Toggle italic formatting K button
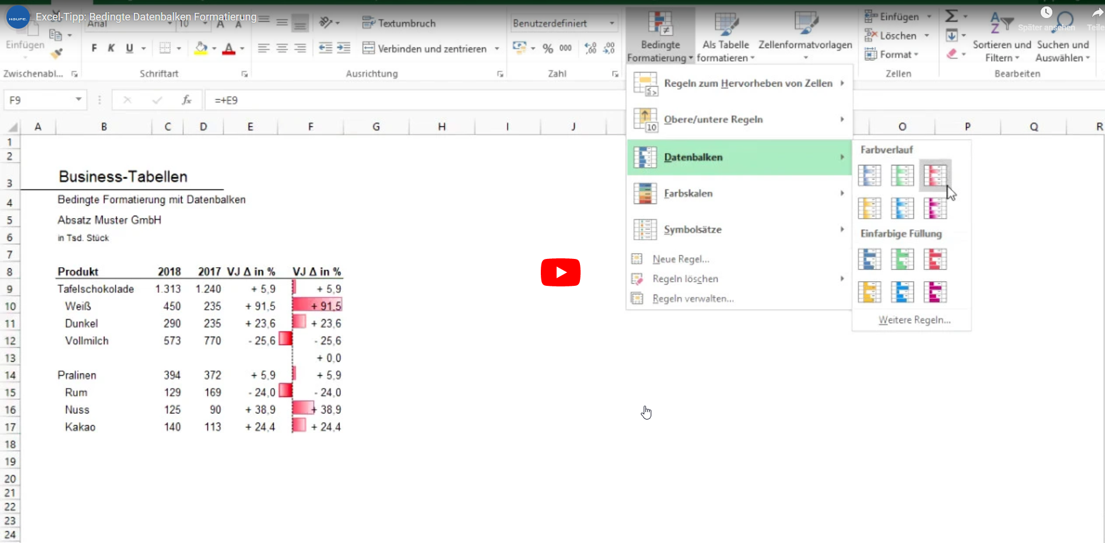Image resolution: width=1105 pixels, height=543 pixels. tap(111, 49)
